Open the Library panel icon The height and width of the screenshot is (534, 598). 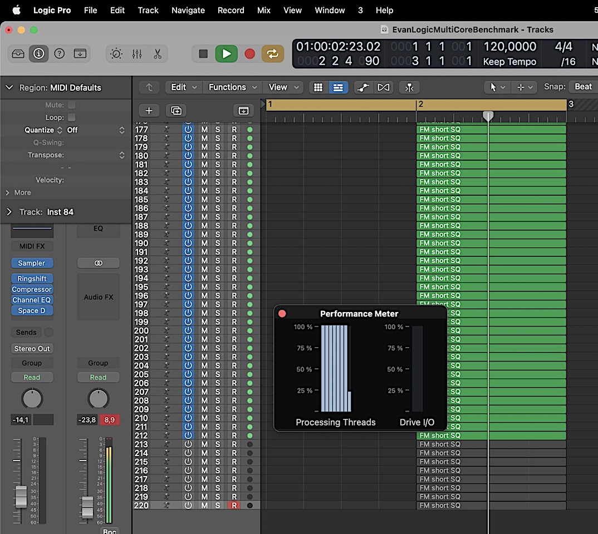coord(18,54)
